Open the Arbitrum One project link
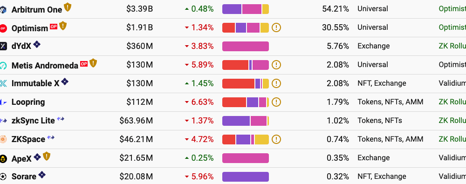Image resolution: width=466 pixels, height=184 pixels. pyautogui.click(x=37, y=9)
